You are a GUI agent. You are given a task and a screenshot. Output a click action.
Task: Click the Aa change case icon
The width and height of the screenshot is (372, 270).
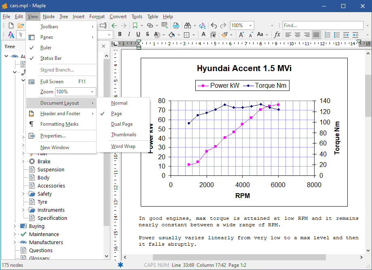pos(260,34)
